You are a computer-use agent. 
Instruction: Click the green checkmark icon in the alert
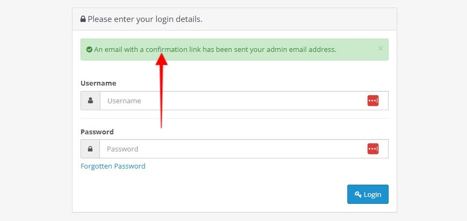coord(89,50)
